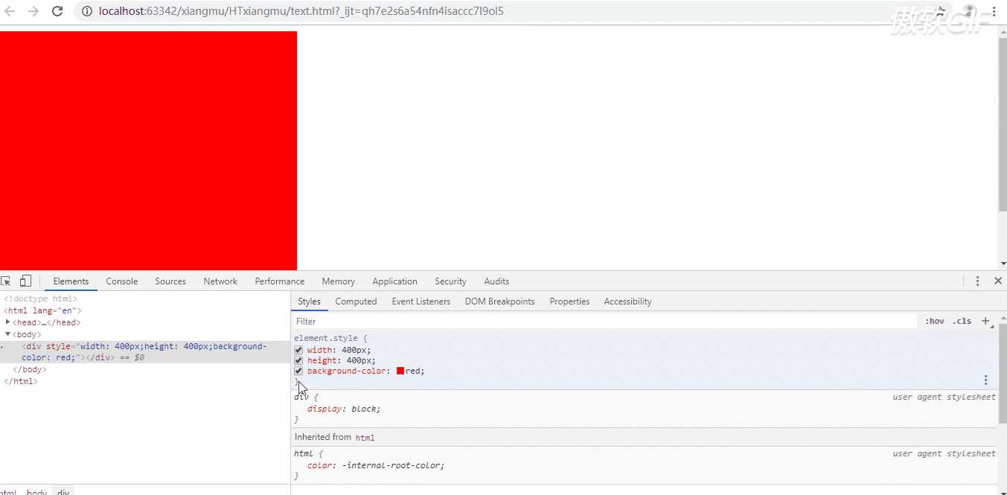
Task: Collapse the body node in DOM tree
Action: (7, 334)
